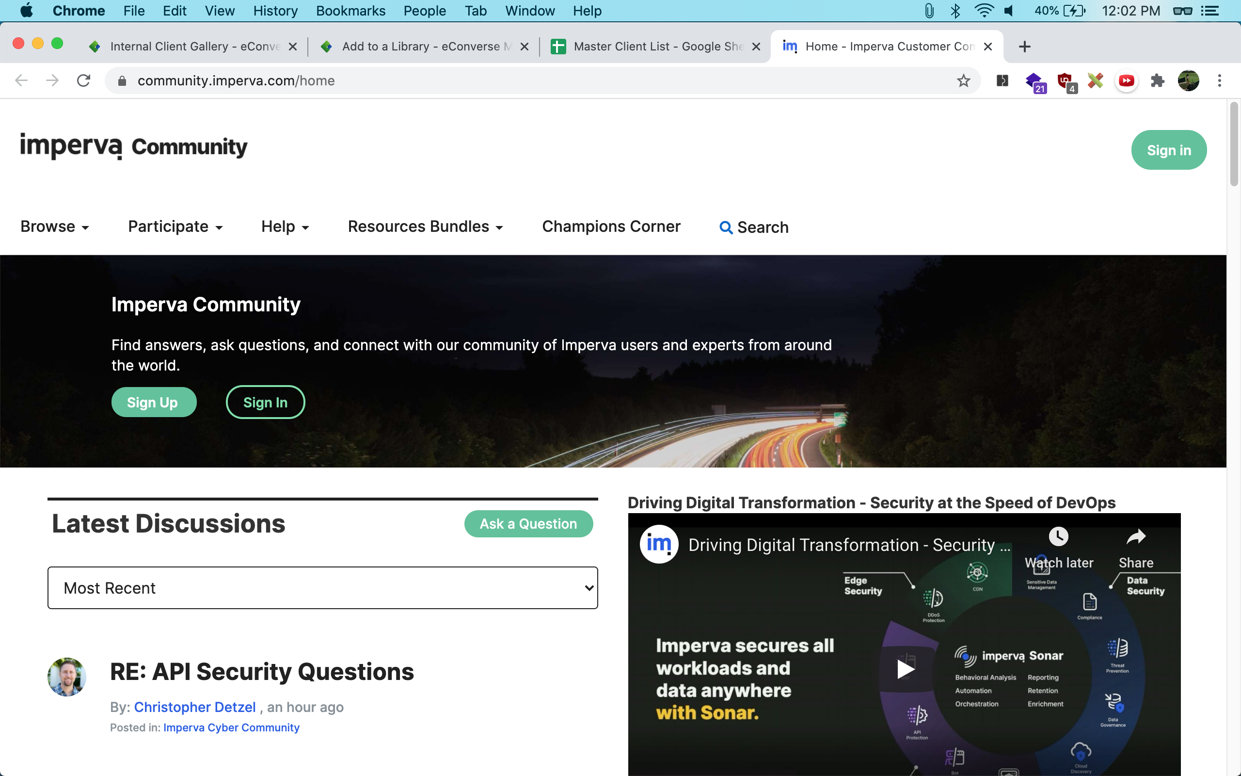1241x776 pixels.
Task: Open the Bookmarks menu in menu bar
Action: (350, 11)
